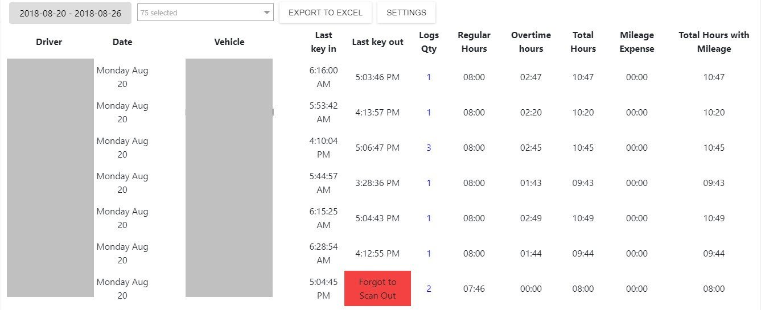Click the Mileage Expense column header

[637, 42]
